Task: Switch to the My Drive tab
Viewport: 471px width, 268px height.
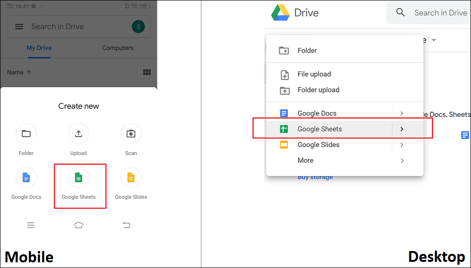Action: pos(39,48)
